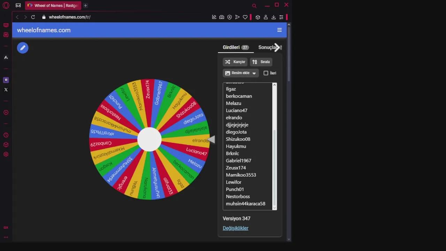Click the entry 'Lewifor' in the list

(234, 182)
